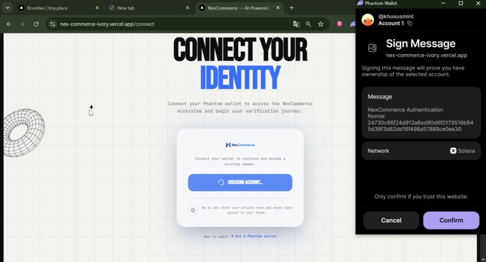Image resolution: width=486 pixels, height=262 pixels.
Task: Expand the tab search dropdown
Action: coord(7,8)
